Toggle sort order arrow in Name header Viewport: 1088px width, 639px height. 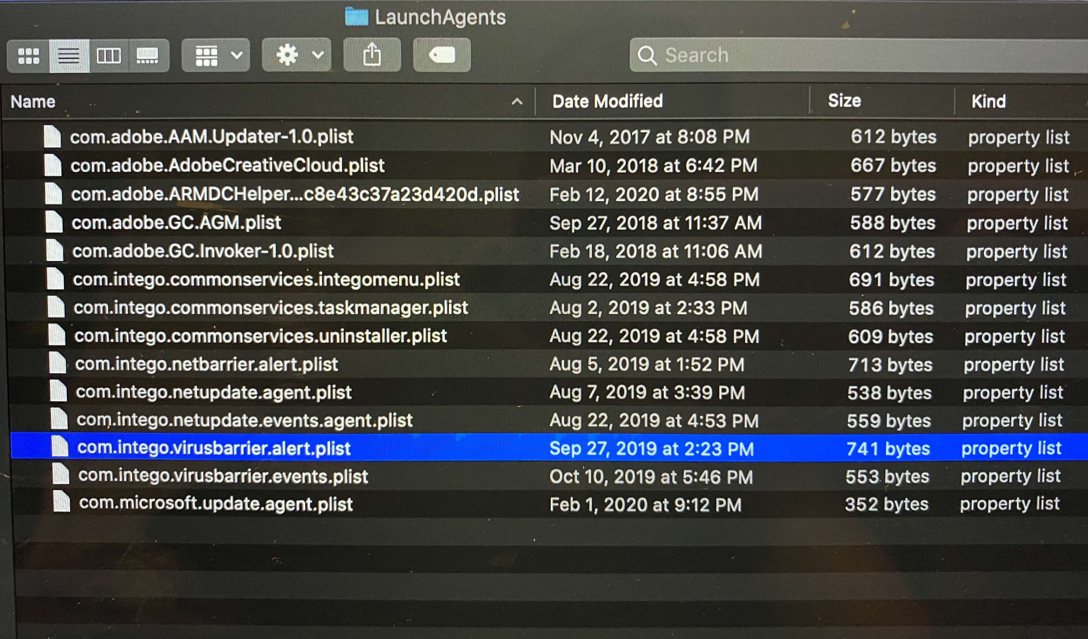coord(517,102)
